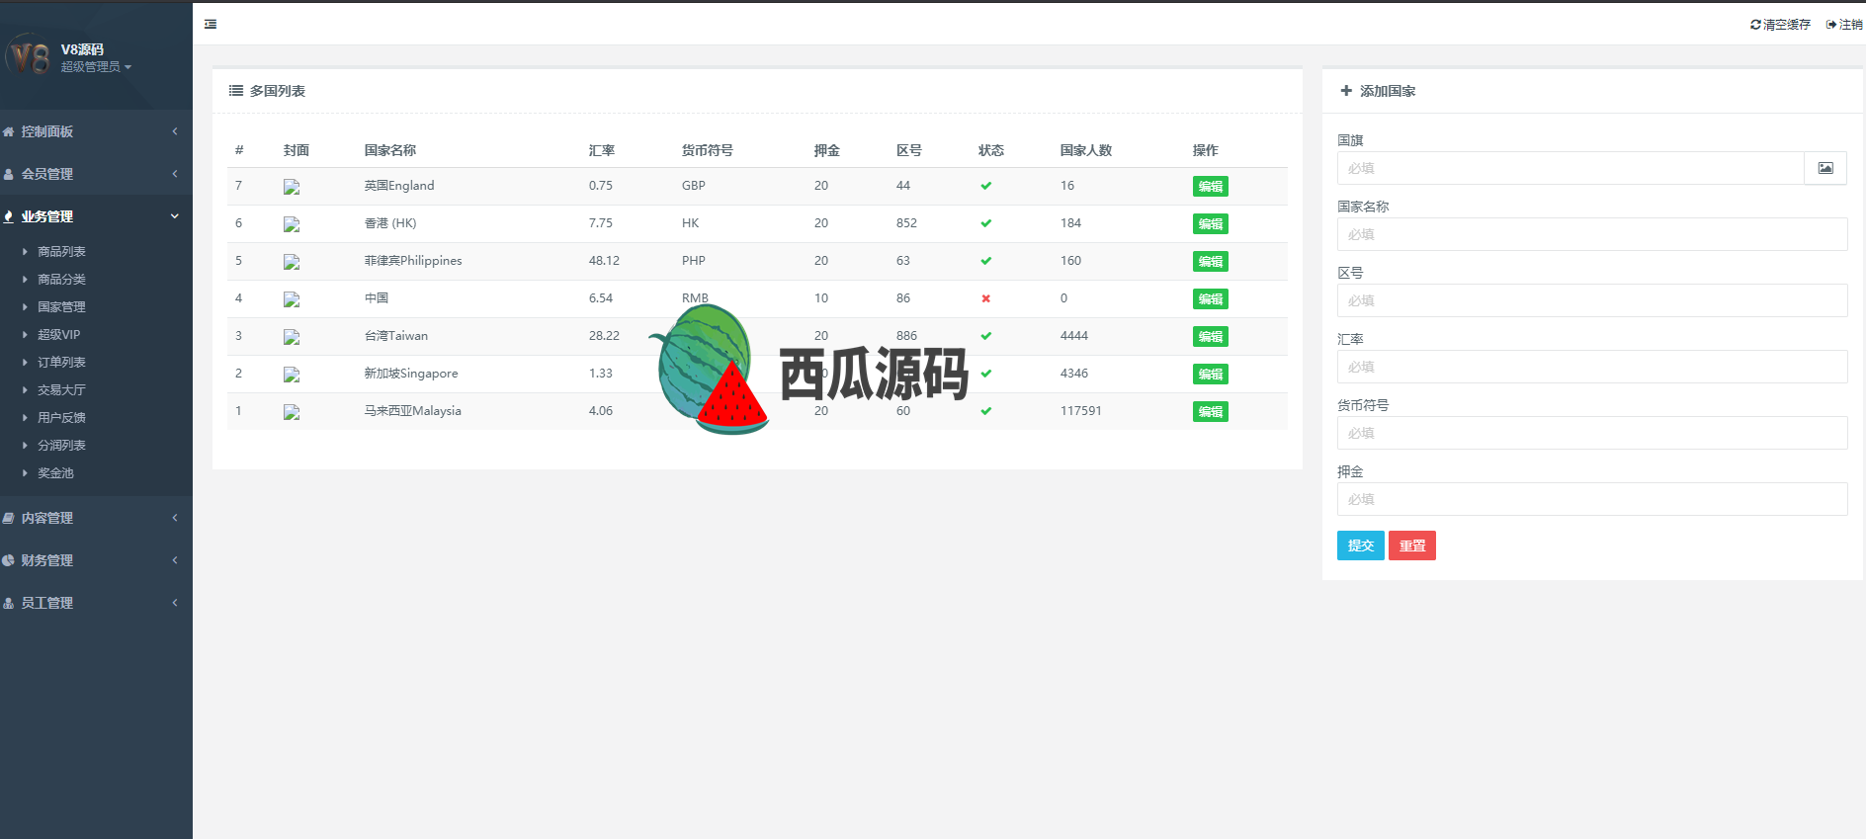Click the blue 提交 button
Screen dimensions: 1866x839
click(1361, 545)
